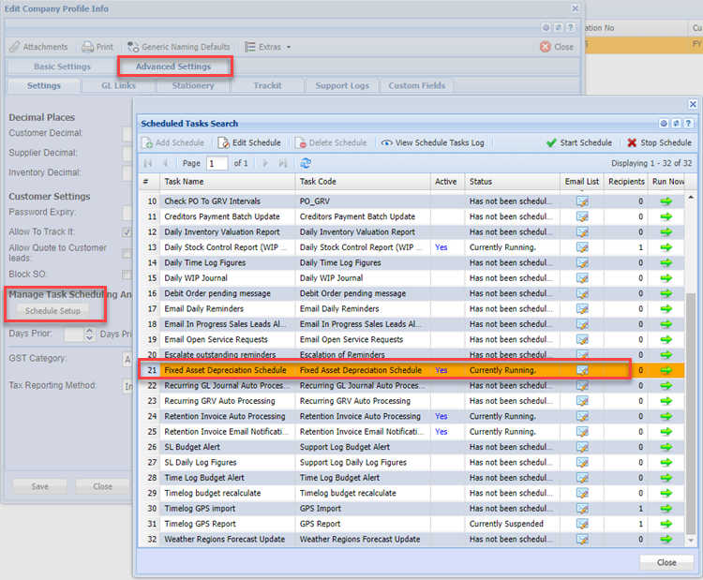Click the Schedule Setup button
Viewport: 703px width, 580px height.
pos(52,310)
